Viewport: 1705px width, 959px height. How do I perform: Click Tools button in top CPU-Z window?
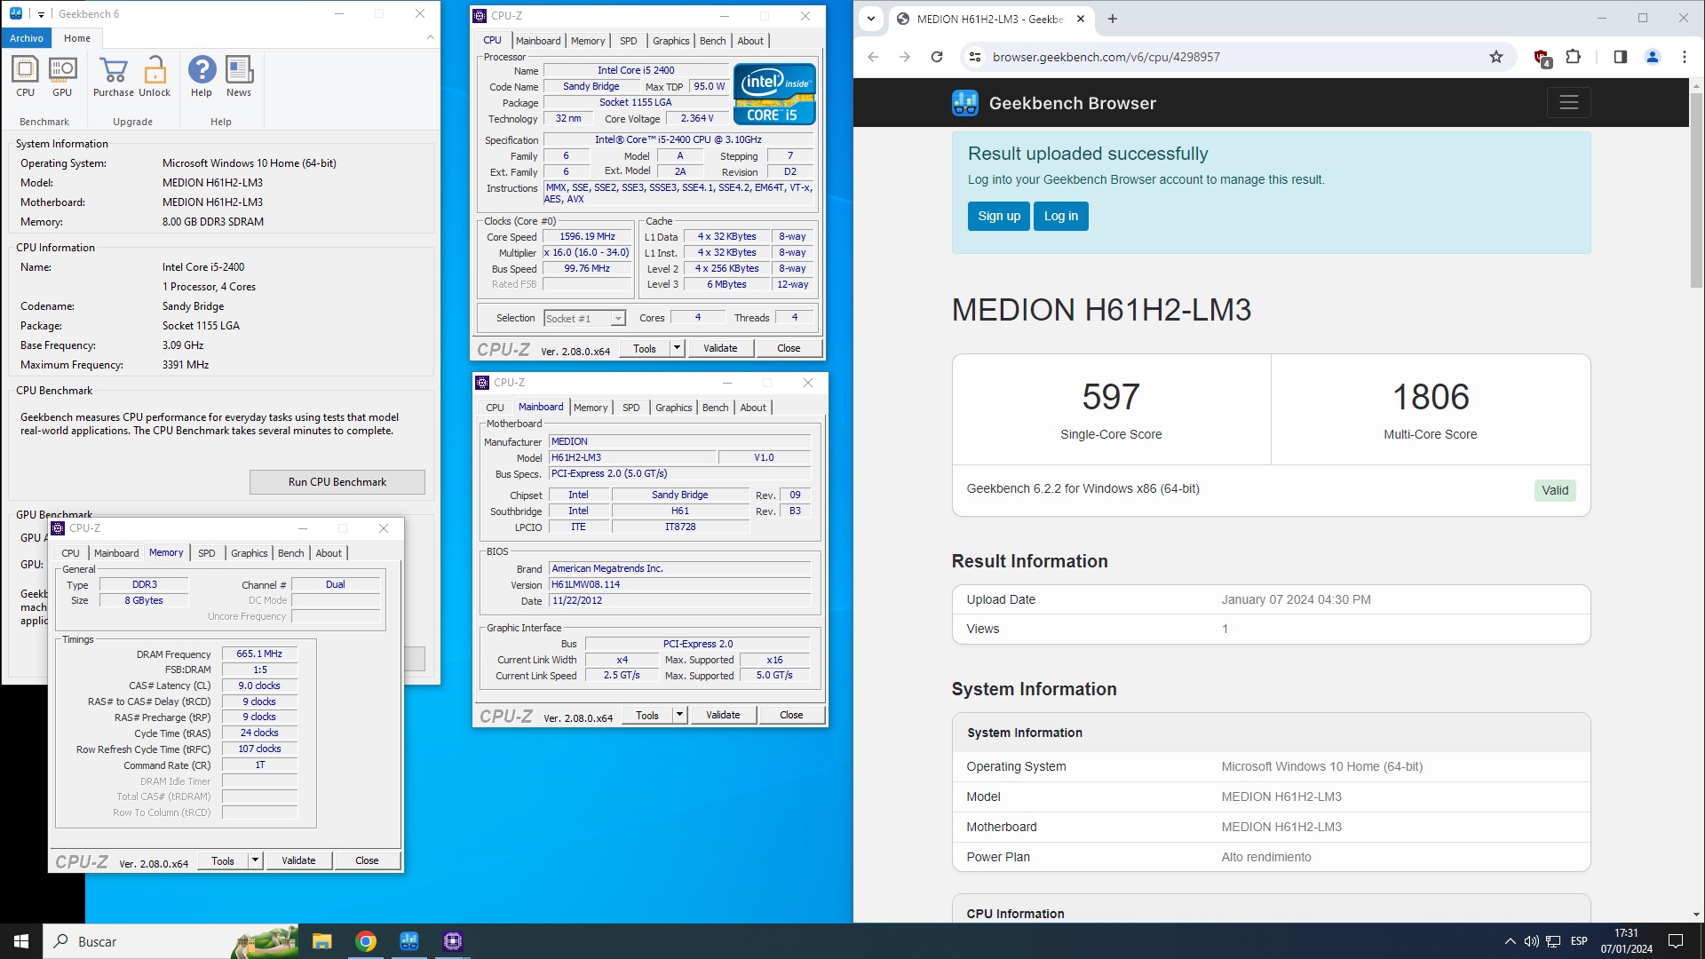(x=645, y=349)
